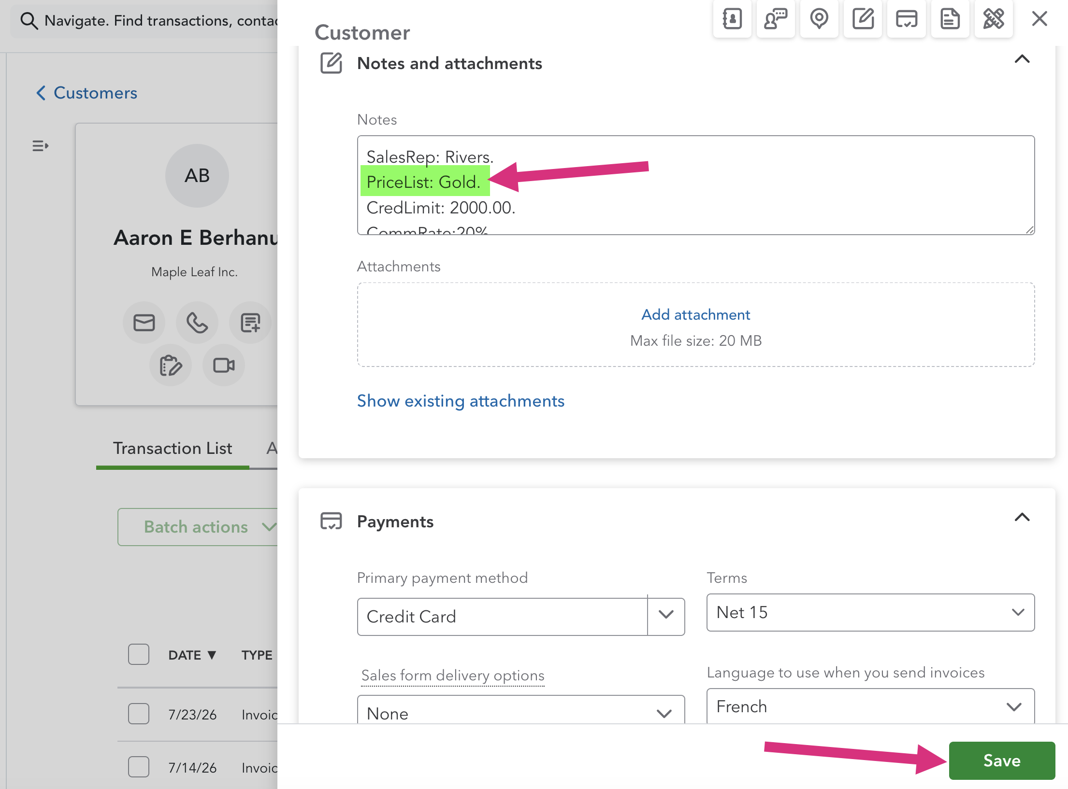Open the Terms Net 15 dropdown
1068x789 pixels.
tap(870, 612)
